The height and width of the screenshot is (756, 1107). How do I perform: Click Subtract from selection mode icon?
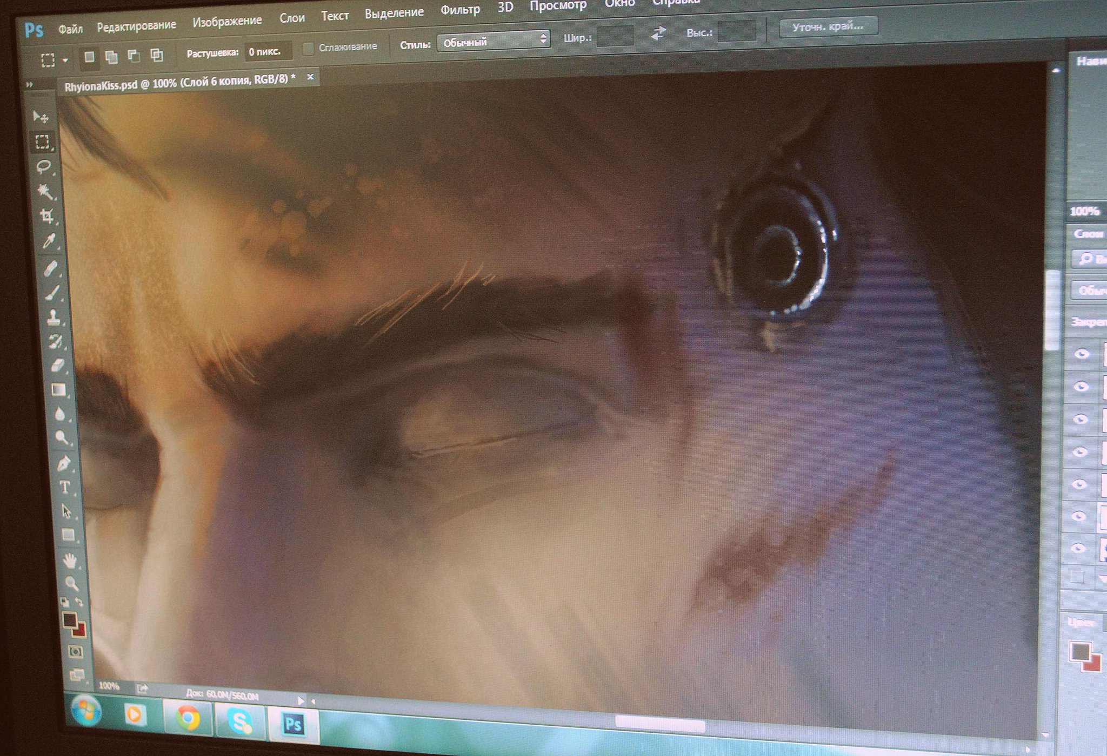(134, 56)
